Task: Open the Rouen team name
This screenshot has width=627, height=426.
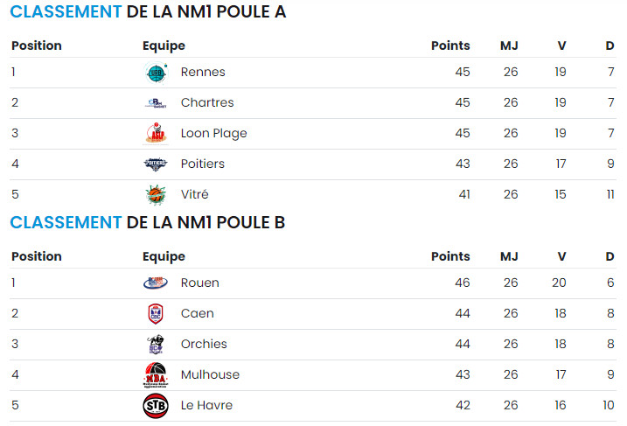Action: click(200, 283)
